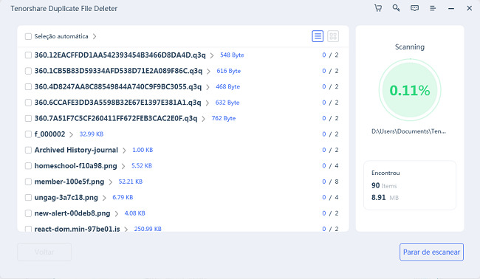This screenshot has width=480, height=279.
Task: Tick the Archived History-journal checkbox
Action: pos(28,150)
